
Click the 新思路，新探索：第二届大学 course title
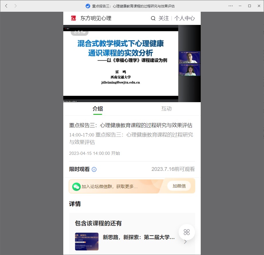(x=139, y=237)
